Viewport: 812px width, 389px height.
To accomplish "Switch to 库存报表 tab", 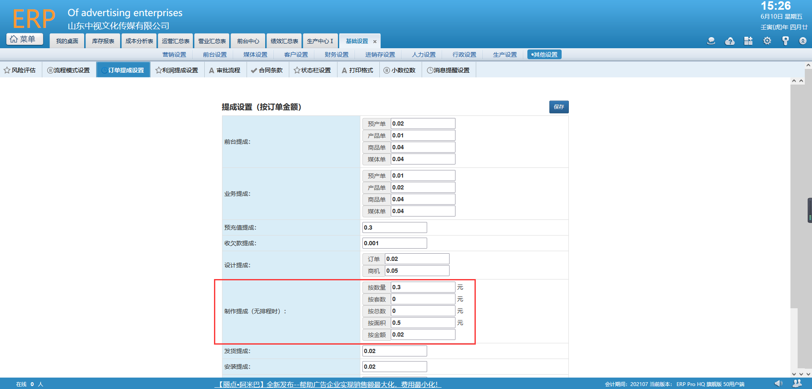I will coord(103,41).
